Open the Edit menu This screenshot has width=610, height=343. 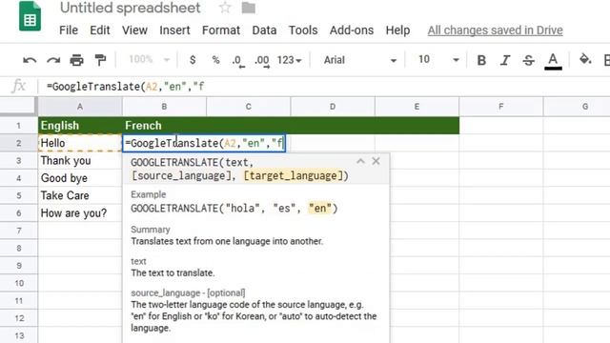[x=99, y=30]
